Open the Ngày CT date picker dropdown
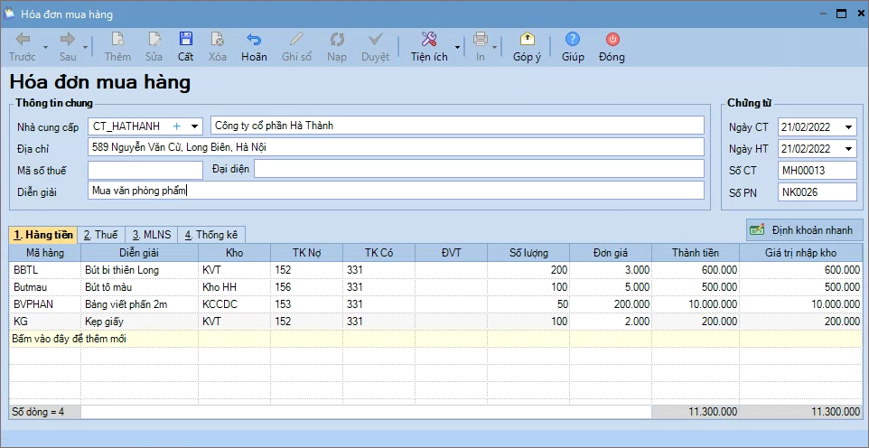The height and width of the screenshot is (448, 869). [848, 127]
